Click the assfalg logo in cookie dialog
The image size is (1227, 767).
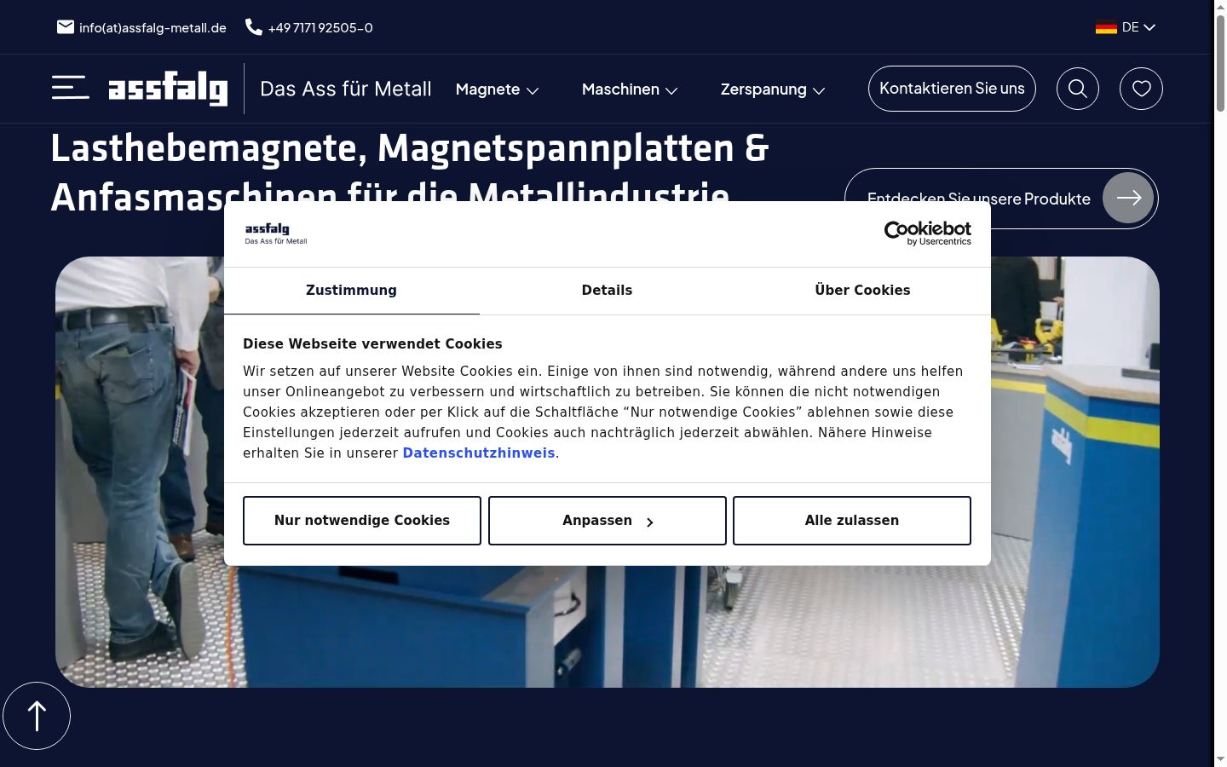pos(276,234)
